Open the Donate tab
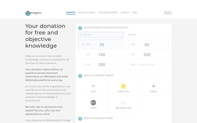Screen dimensions: 197x123 (x=71, y=12)
